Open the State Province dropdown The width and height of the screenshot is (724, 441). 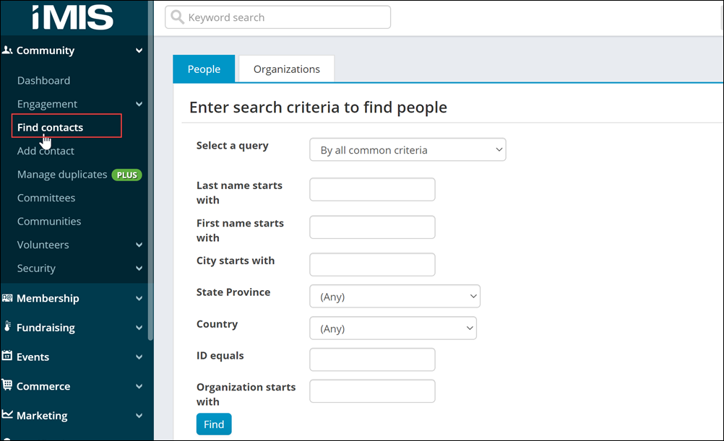pos(395,297)
